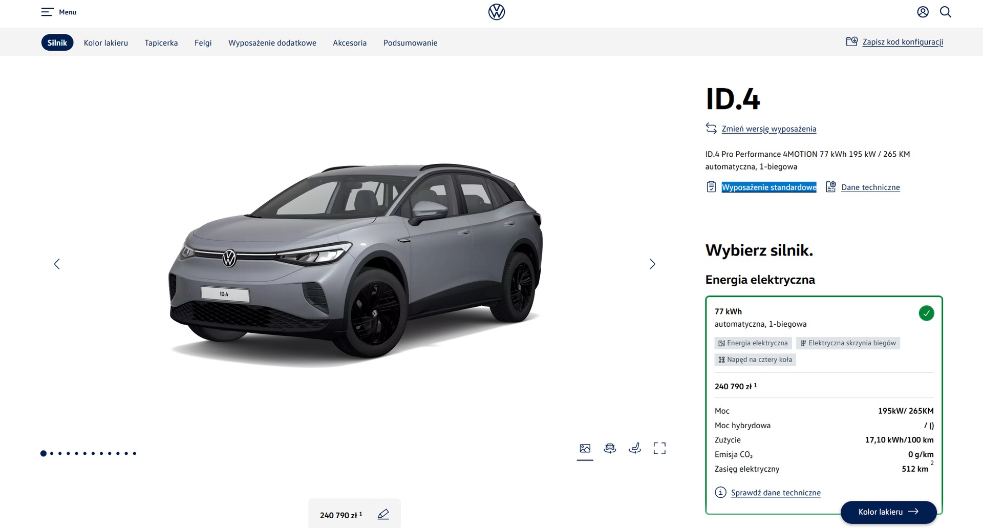Switch to Felgi tab
983x528 pixels.
click(203, 43)
